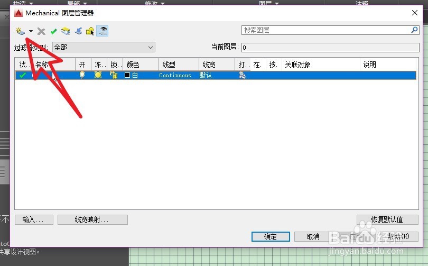
Task: Click the 开 column header
Action: 83,65
